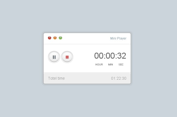Click the HOUR label under the timer
This screenshot has height=117, width=177.
(x=99, y=65)
